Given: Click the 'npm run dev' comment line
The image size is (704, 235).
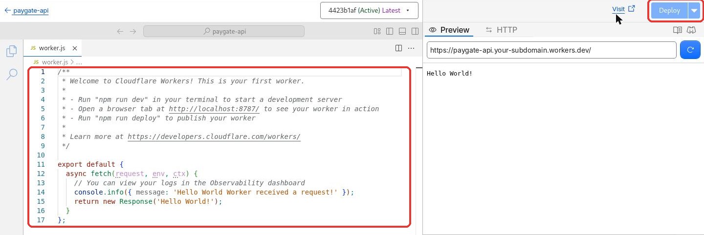Looking at the screenshot, I should [x=202, y=99].
